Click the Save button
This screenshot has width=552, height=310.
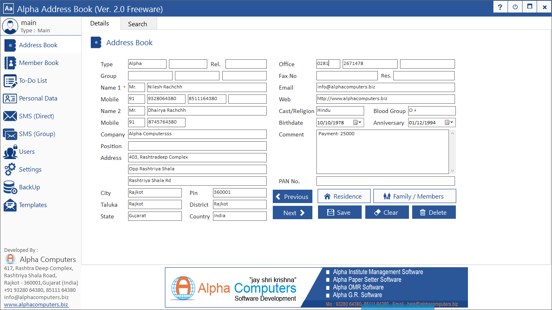coord(339,212)
